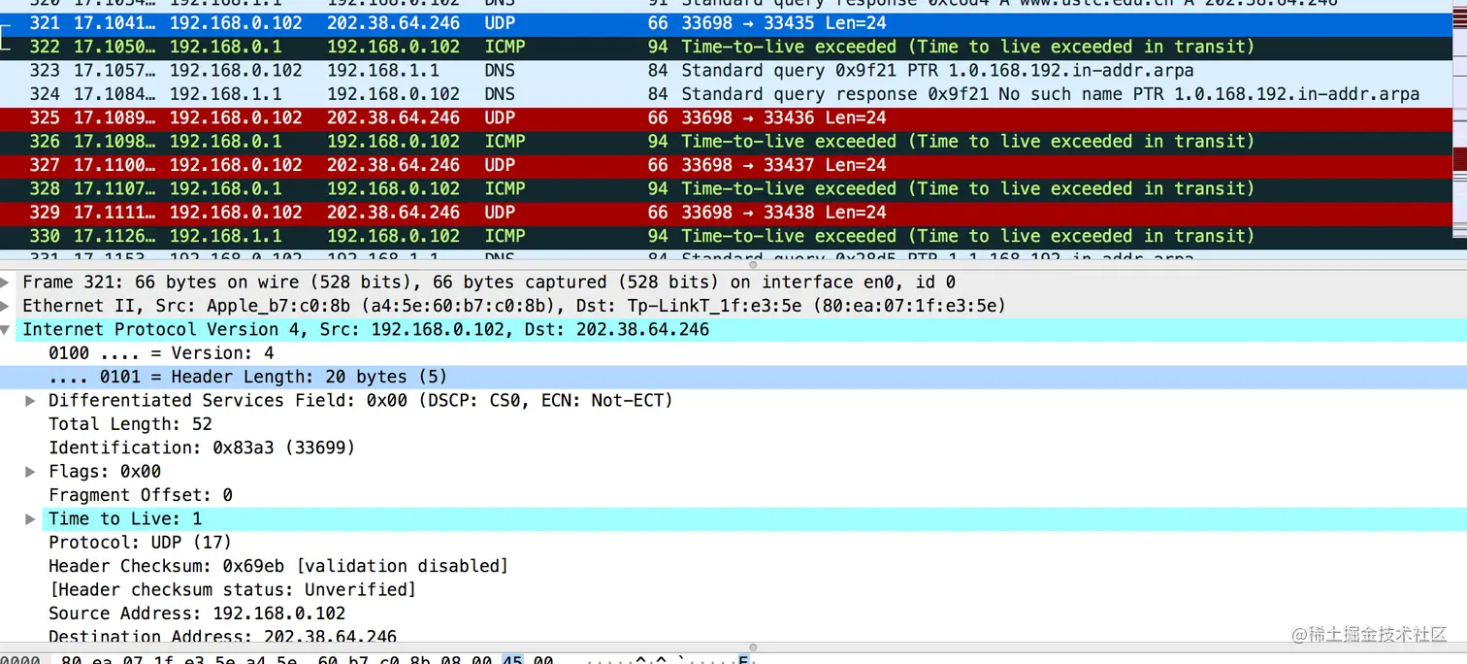Click the Protocol: UDP (17) field
Screen dimensions: 1467x664
click(x=141, y=543)
